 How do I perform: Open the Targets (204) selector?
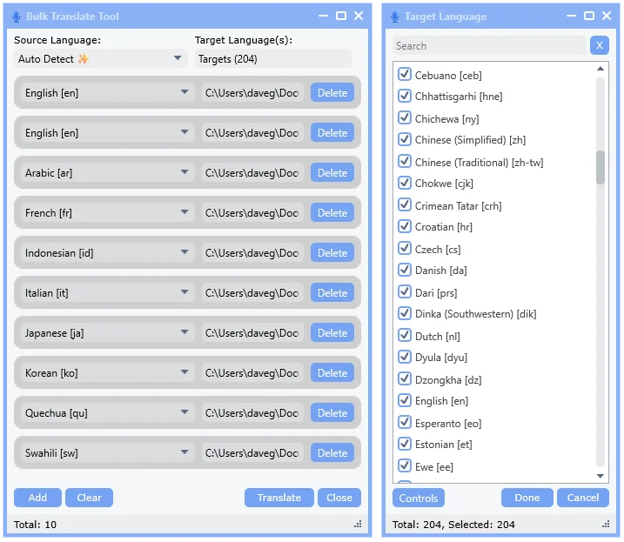tap(272, 58)
